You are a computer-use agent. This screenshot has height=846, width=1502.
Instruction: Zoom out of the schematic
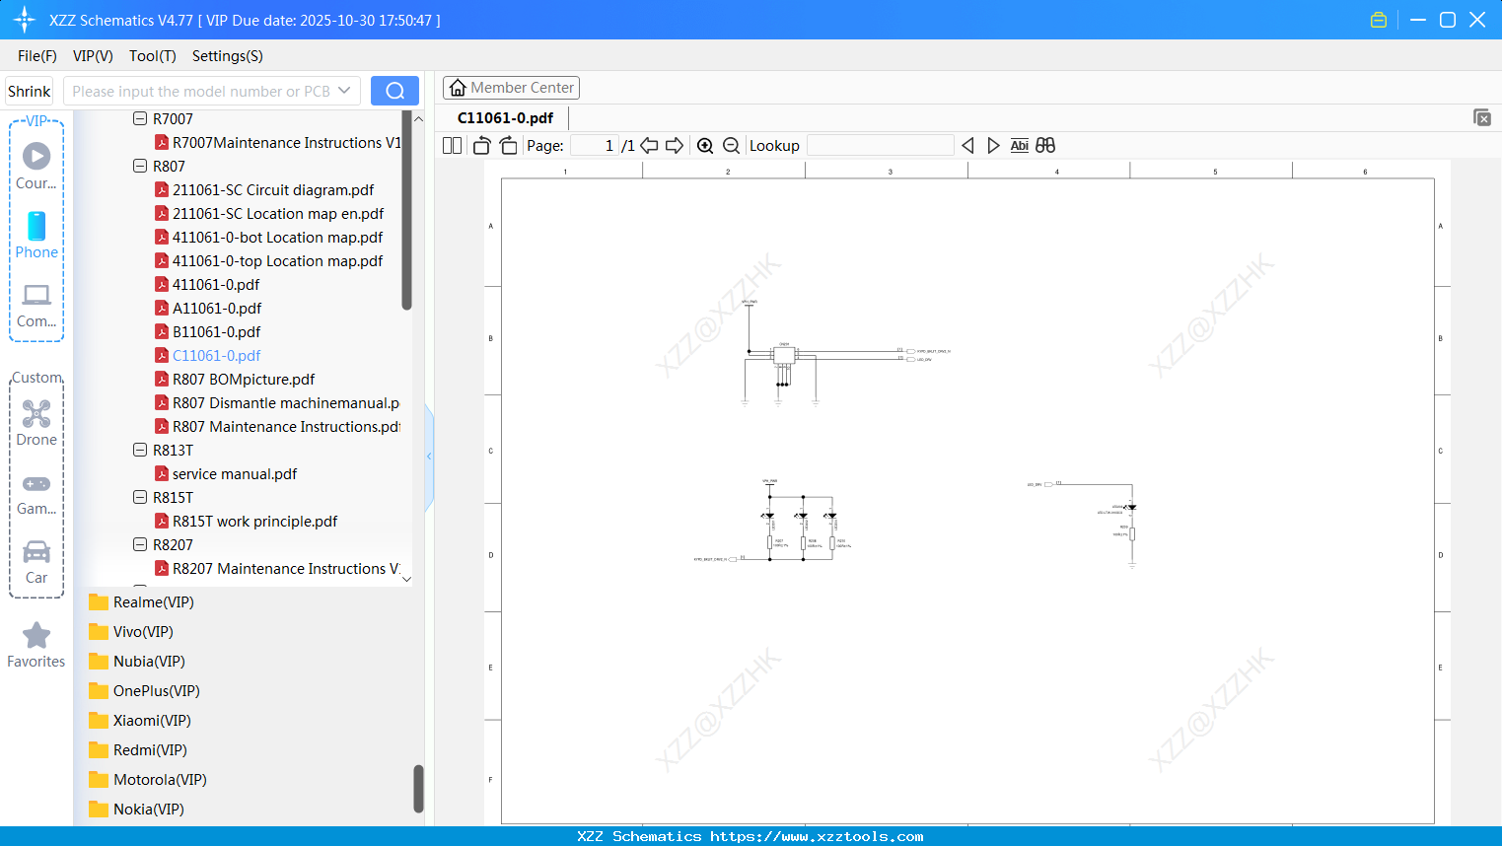(731, 146)
